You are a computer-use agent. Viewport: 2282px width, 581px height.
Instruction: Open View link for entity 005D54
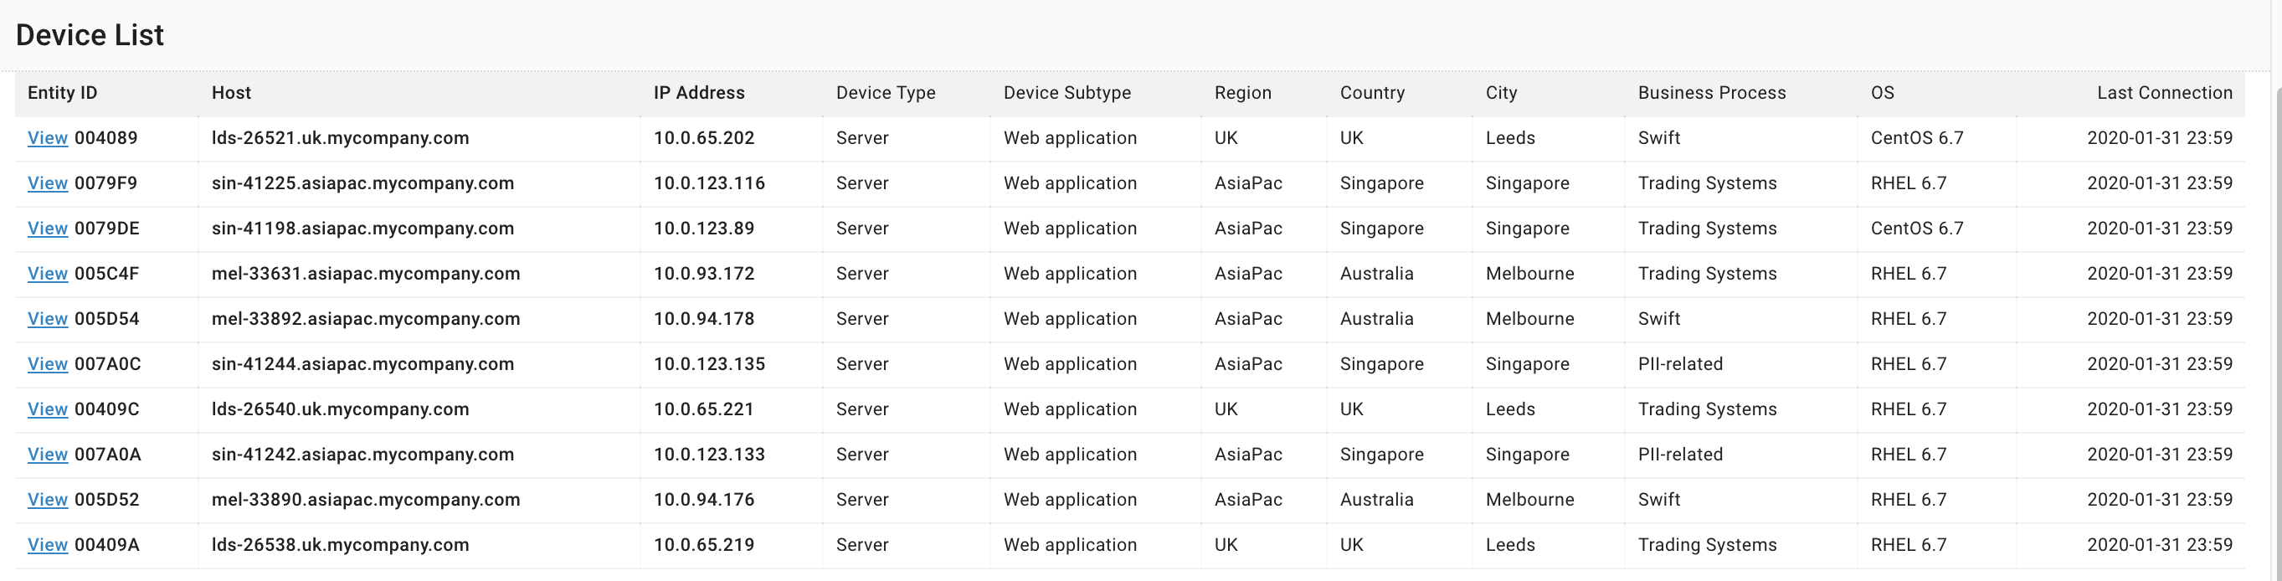click(x=47, y=319)
